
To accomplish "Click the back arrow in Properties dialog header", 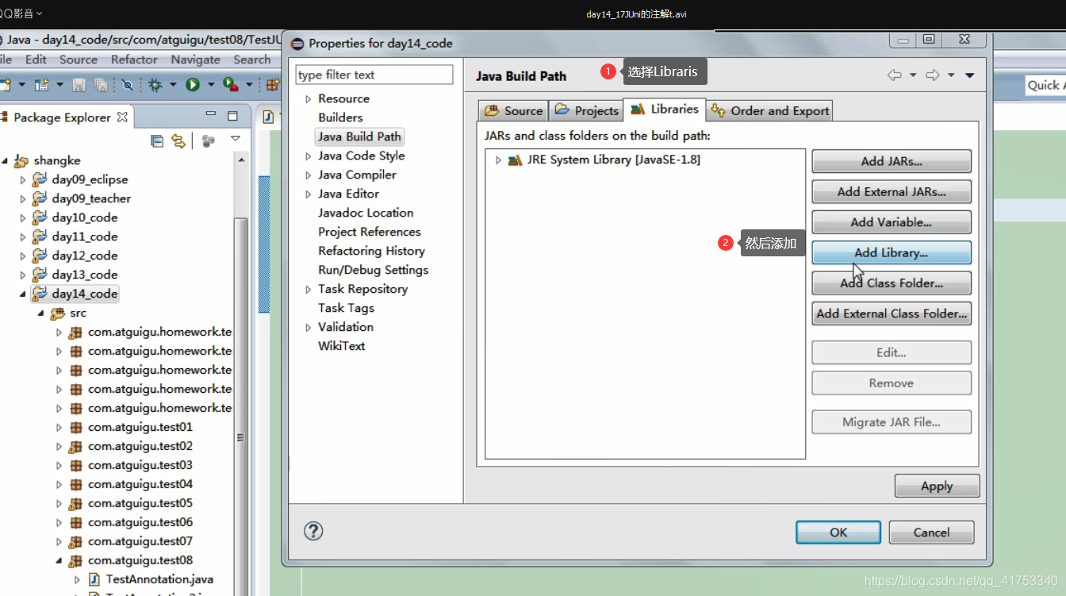I will (895, 75).
